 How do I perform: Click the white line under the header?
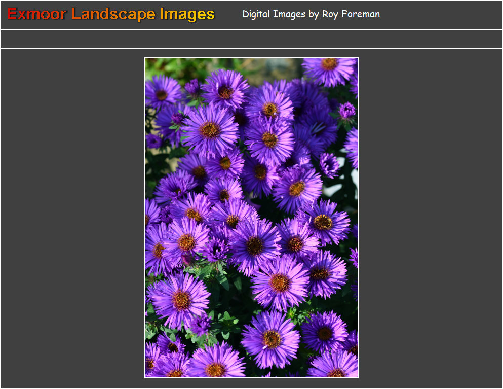click(x=251, y=30)
